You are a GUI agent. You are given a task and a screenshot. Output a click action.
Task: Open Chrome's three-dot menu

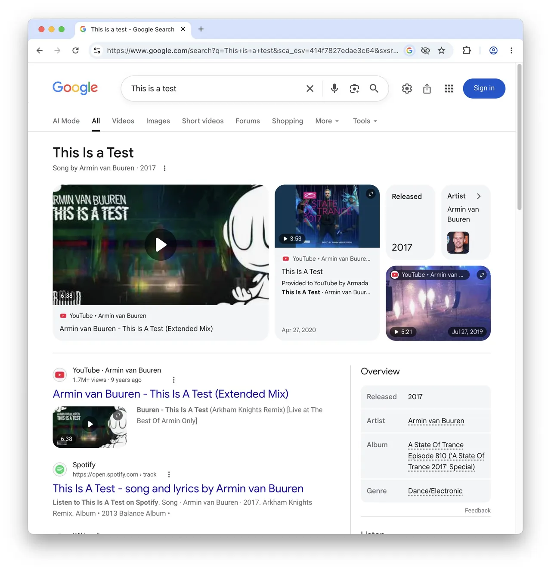click(511, 50)
